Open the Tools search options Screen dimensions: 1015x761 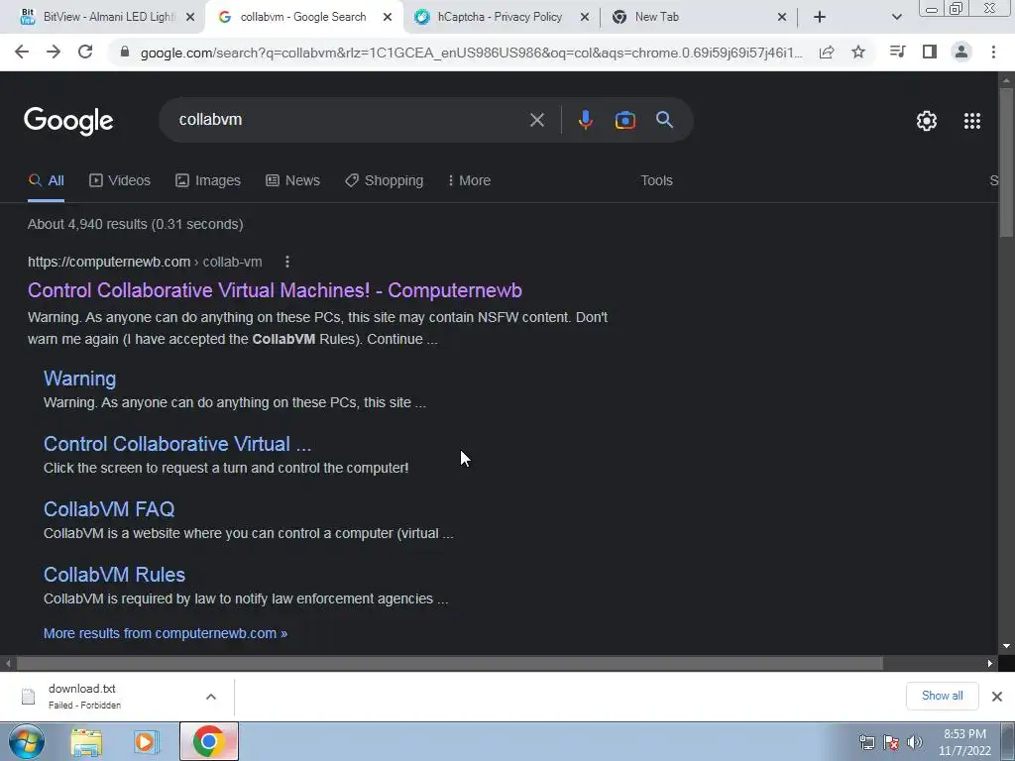coord(656,180)
